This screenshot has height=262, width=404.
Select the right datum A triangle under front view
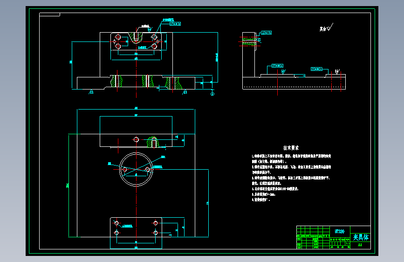(185, 92)
